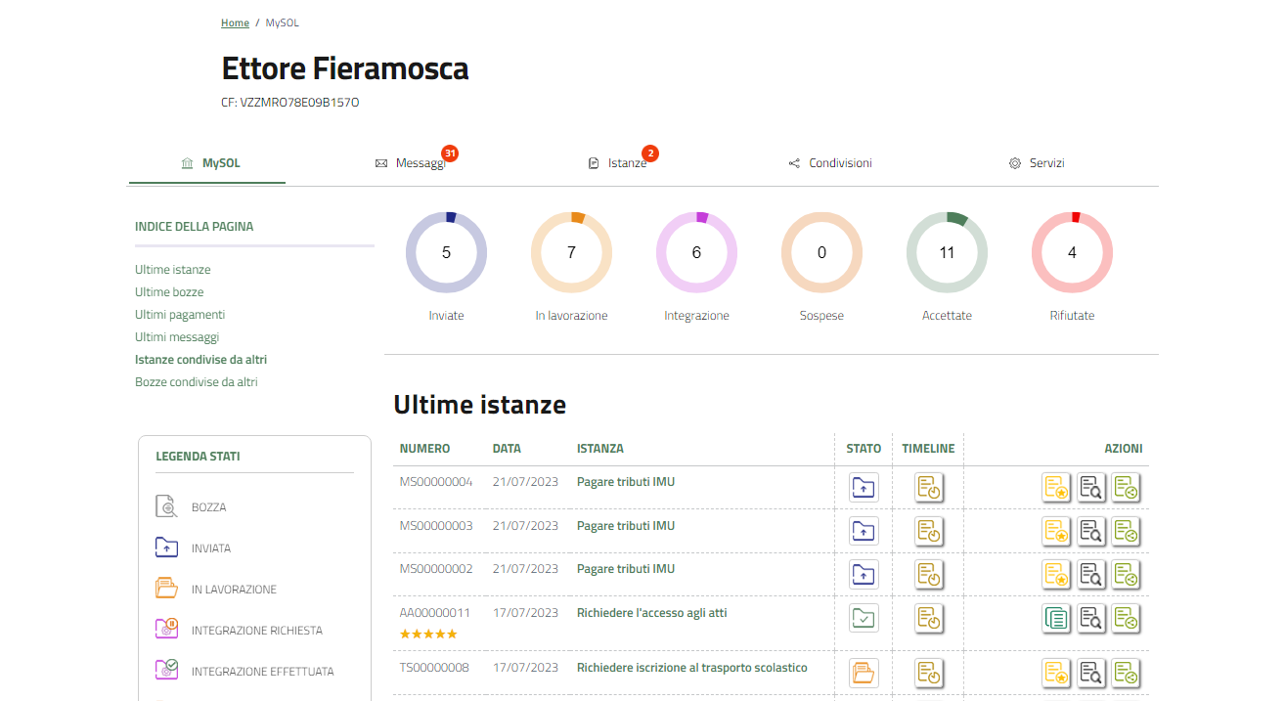Click the documents copy icon for AA00000011
1285x701 pixels.
point(1056,618)
